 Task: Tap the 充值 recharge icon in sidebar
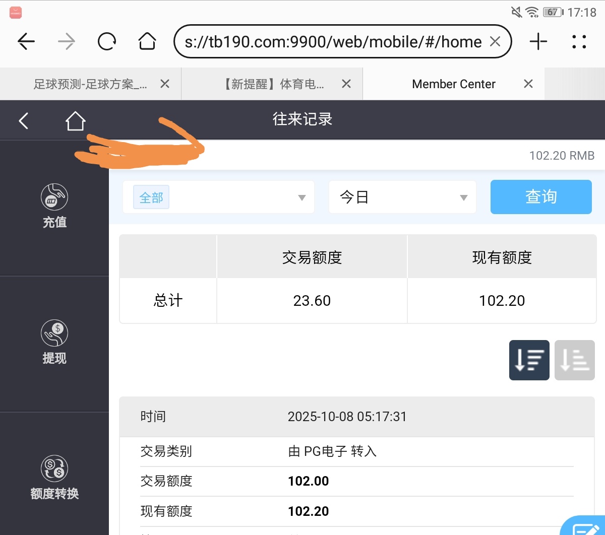coord(54,197)
